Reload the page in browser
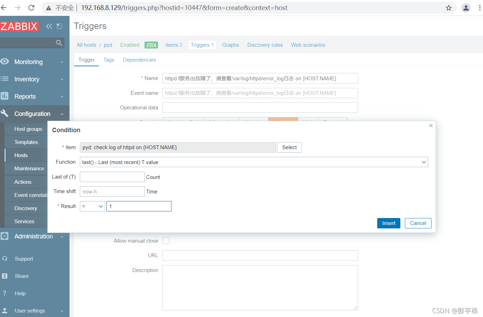 click(x=31, y=8)
